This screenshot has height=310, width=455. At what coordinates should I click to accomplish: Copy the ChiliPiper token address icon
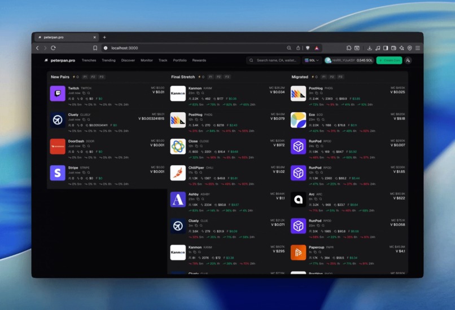195,172
